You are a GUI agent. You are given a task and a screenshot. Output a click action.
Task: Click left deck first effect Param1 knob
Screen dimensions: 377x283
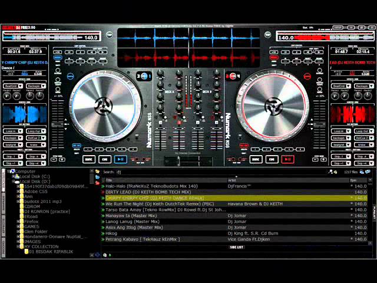click(x=7, y=96)
